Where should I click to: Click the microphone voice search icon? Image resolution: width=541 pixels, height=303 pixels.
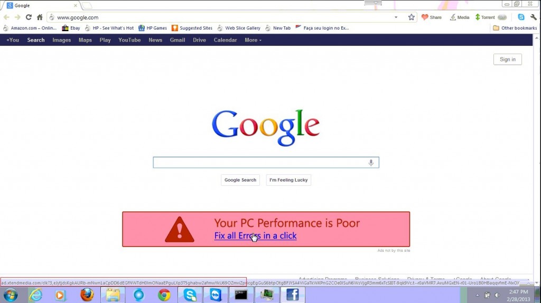point(371,163)
